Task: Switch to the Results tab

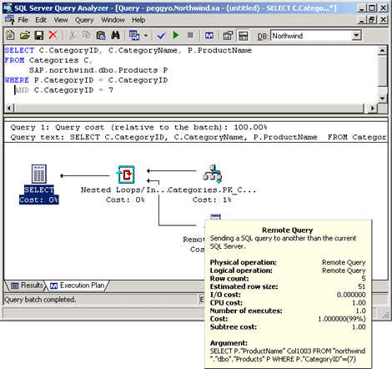Action: [x=28, y=286]
